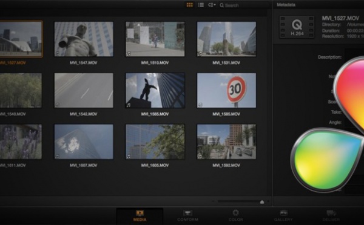
Task: Select the MVI_1585.MOV speed sign clip
Action: click(x=226, y=91)
